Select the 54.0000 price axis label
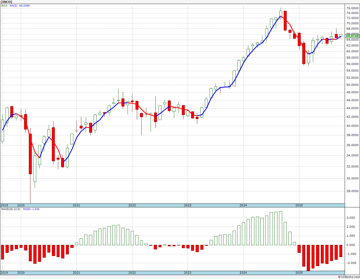 click(353, 71)
